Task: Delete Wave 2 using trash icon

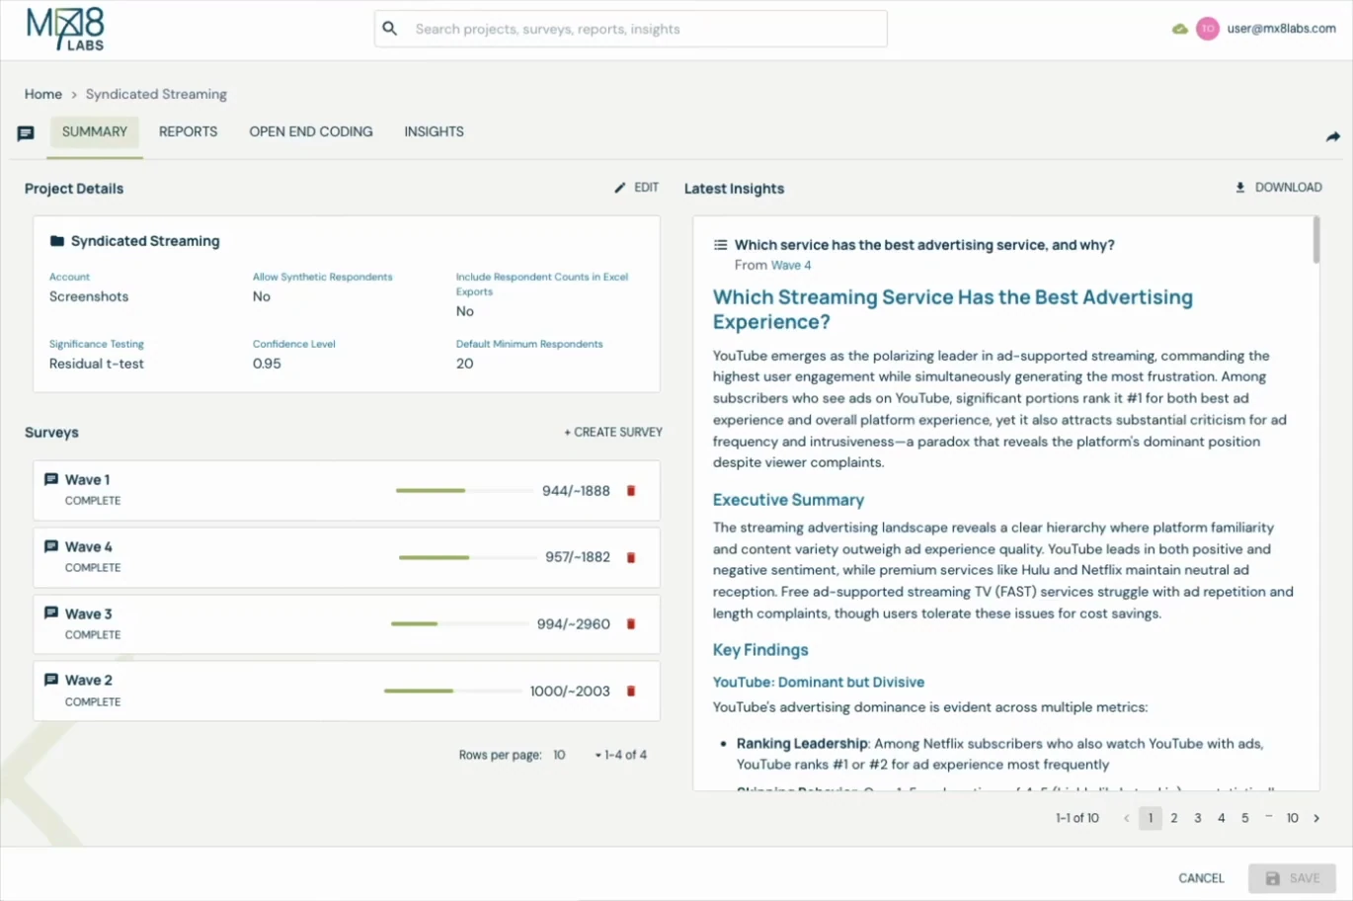Action: point(631,692)
